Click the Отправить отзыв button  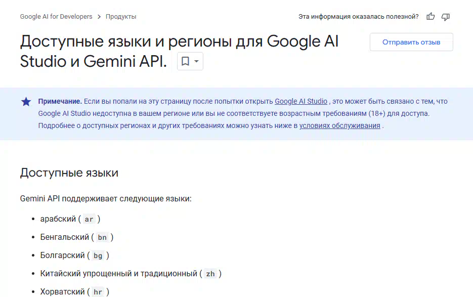[x=411, y=42]
